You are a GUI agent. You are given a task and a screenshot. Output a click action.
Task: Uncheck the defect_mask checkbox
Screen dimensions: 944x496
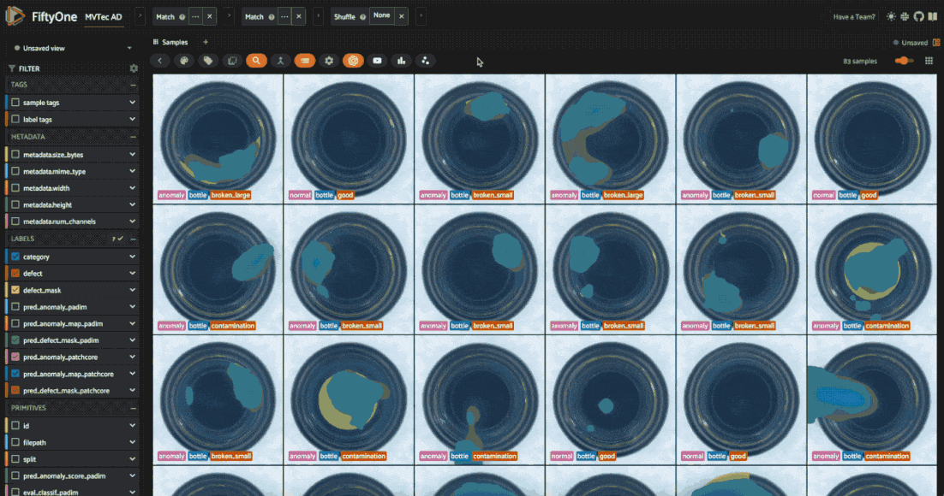click(15, 291)
